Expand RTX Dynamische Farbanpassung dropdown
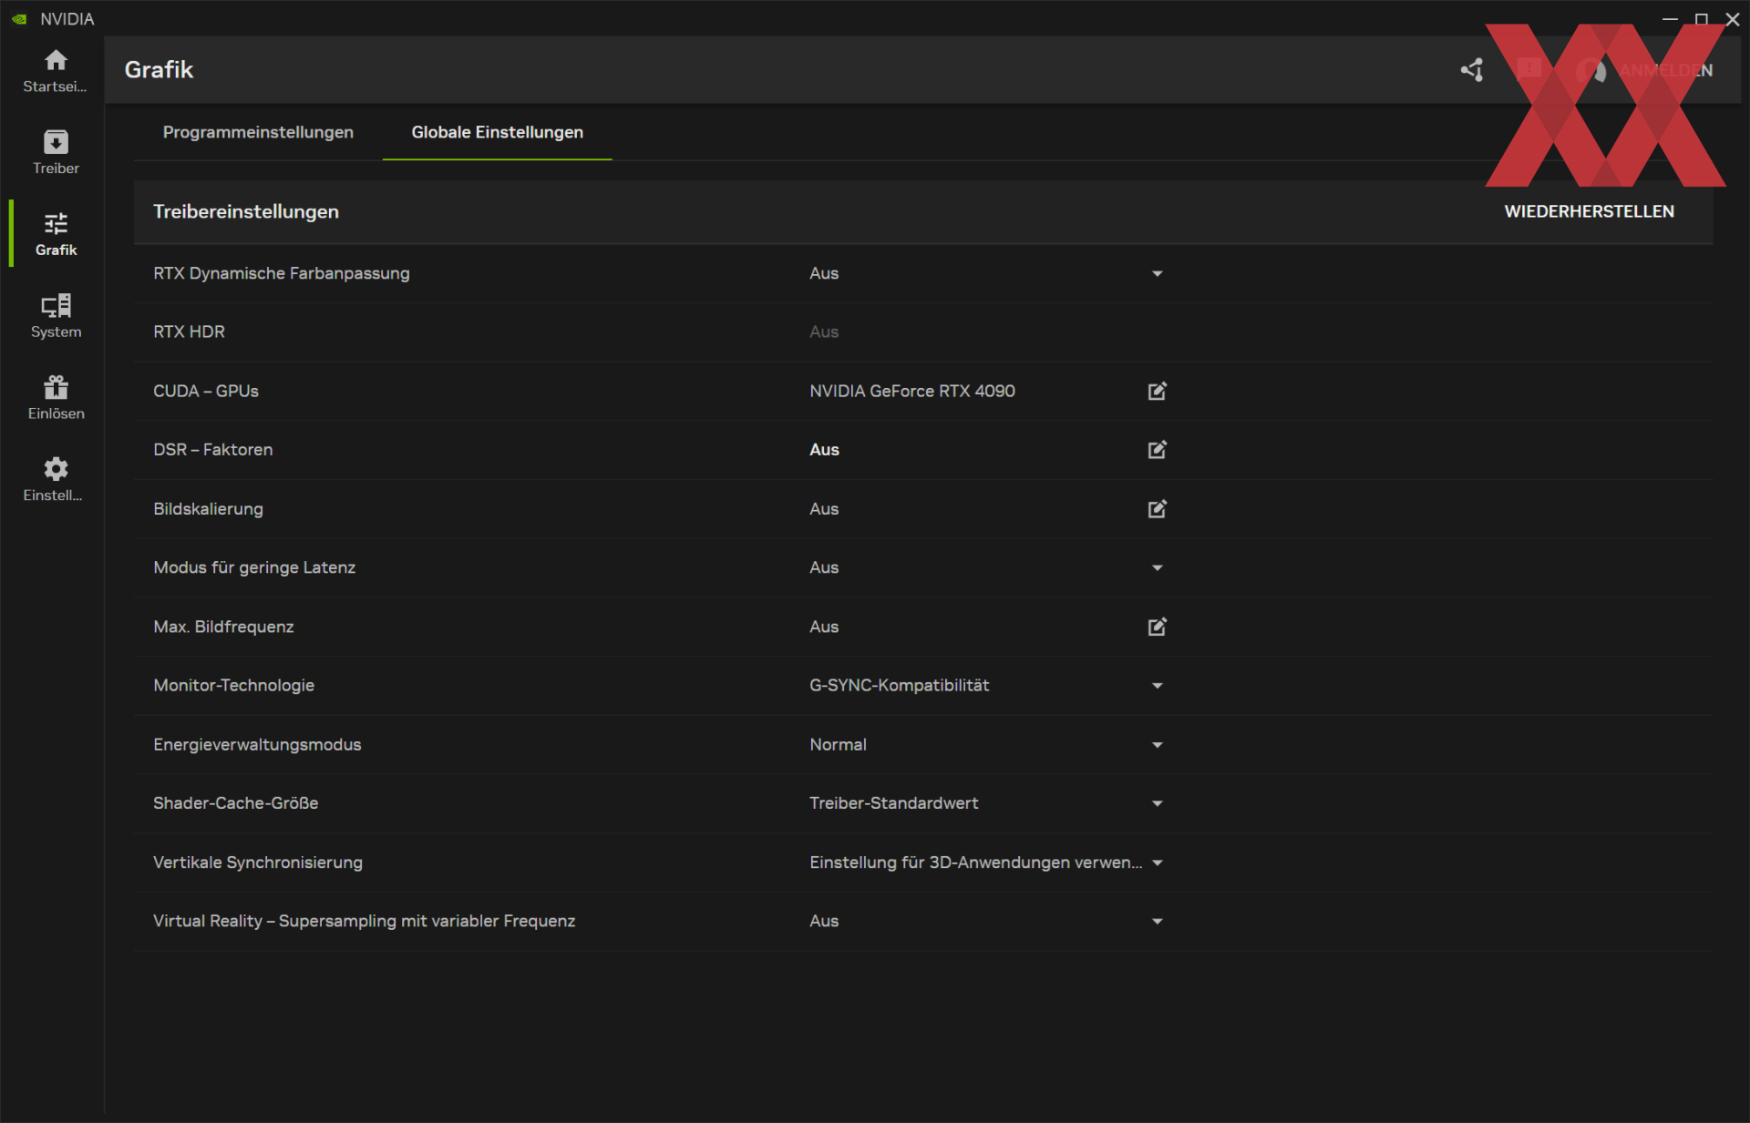Screen dimensions: 1750x1123 click(1157, 273)
